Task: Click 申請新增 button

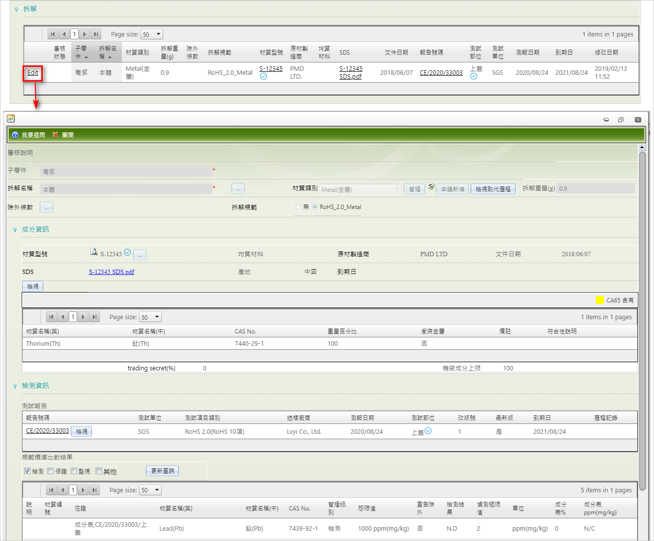Action: [x=453, y=189]
